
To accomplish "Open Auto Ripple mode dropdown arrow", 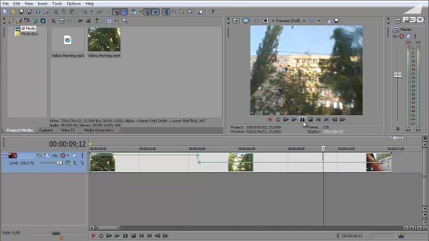I will [x=140, y=12].
